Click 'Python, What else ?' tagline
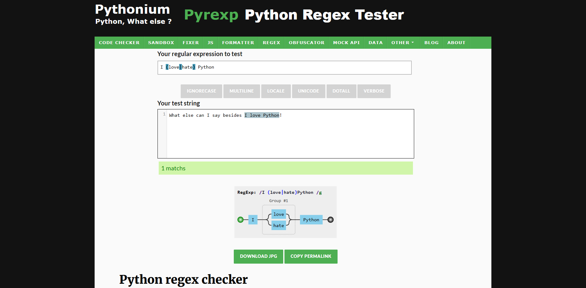Screen dimensions: 586x288 coord(133,22)
